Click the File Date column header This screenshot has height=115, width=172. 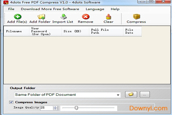pyautogui.click(x=132, y=31)
